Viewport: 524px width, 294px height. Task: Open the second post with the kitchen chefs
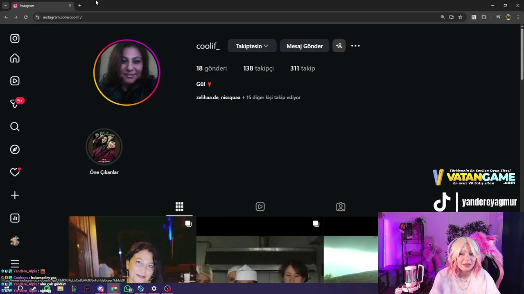260,249
